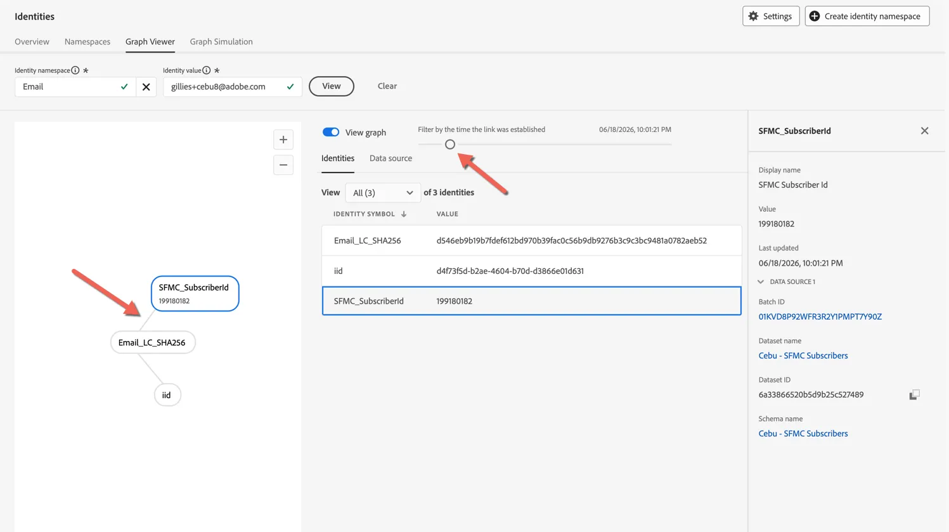Viewport: 949px width, 532px height.
Task: Switch to the Overview tab
Action: (x=32, y=42)
